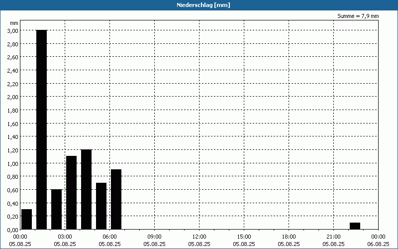
Task: Click the 21:00 time label
Action: 333,237
